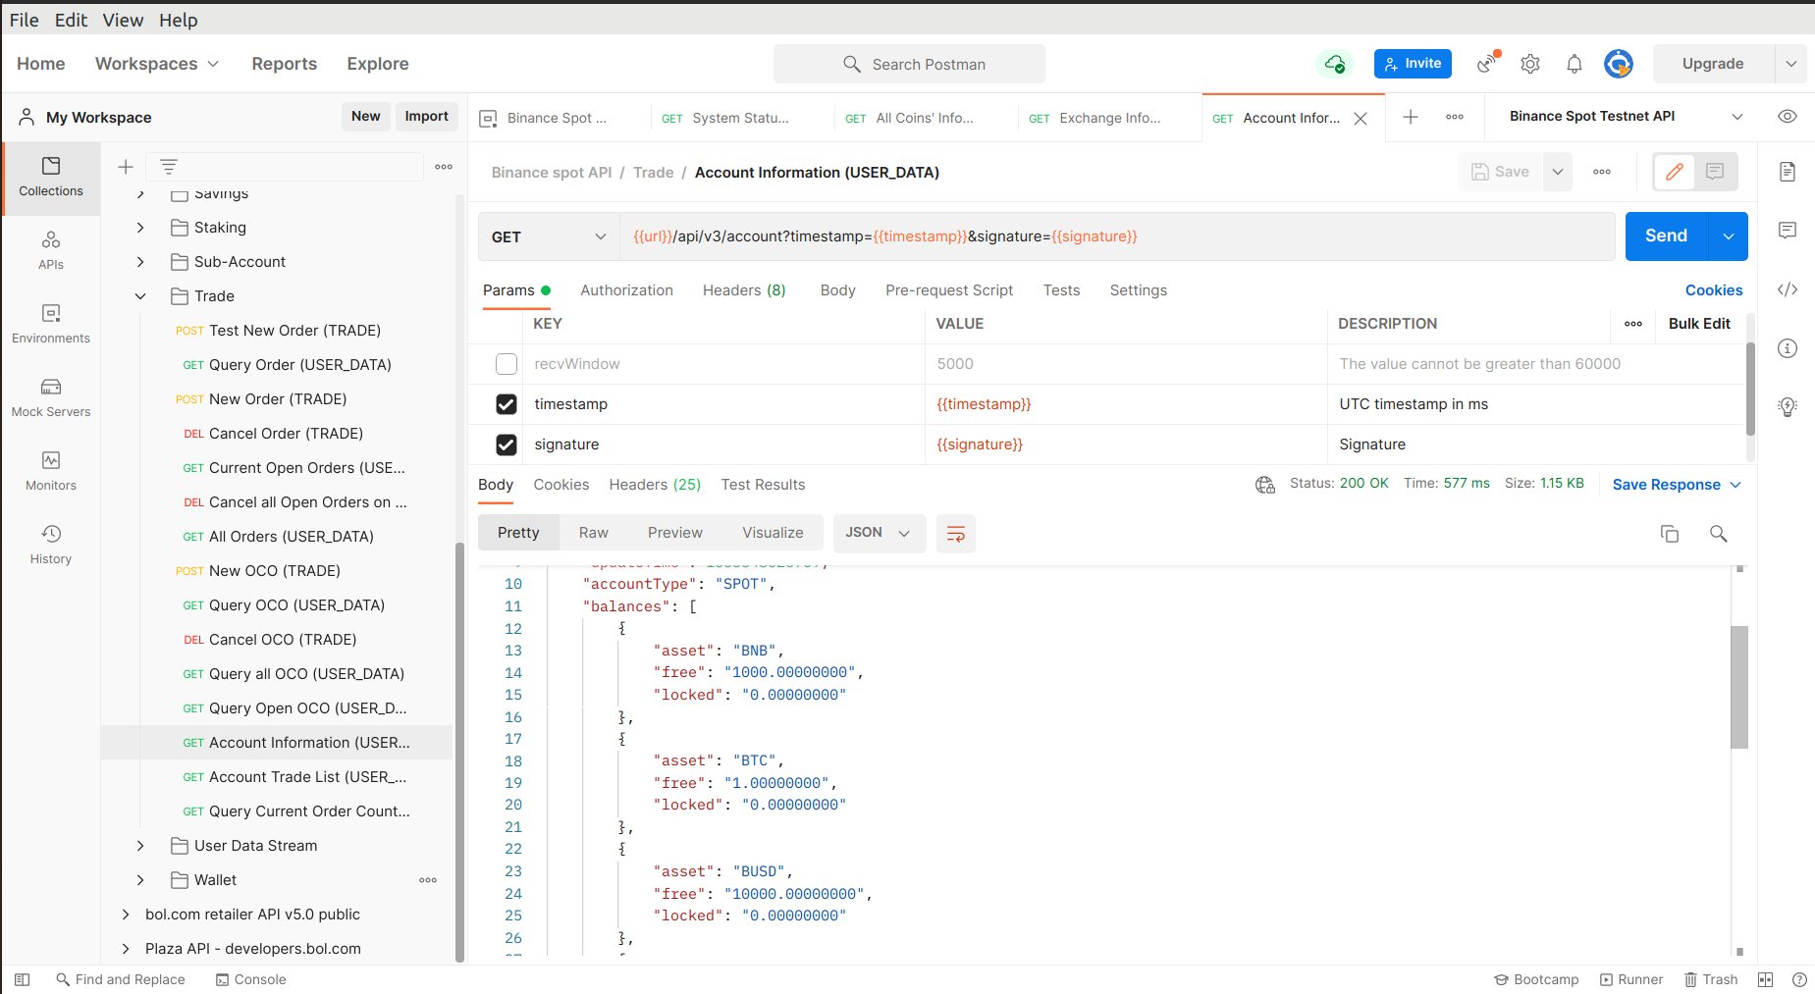This screenshot has width=1815, height=994.
Task: Open the JSON response format dropdown
Action: (x=879, y=533)
